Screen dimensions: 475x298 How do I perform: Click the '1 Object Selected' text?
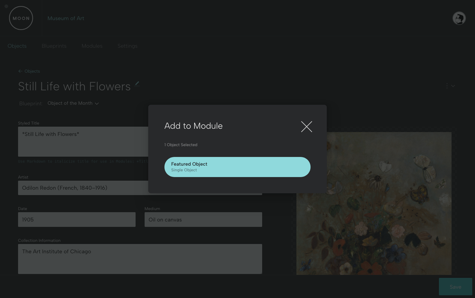click(x=181, y=145)
